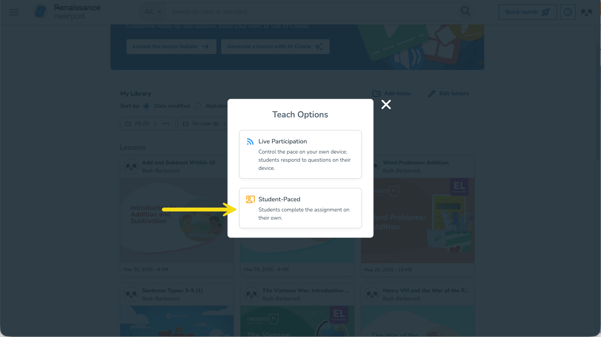Expand the All search filter dropdown

click(x=153, y=12)
